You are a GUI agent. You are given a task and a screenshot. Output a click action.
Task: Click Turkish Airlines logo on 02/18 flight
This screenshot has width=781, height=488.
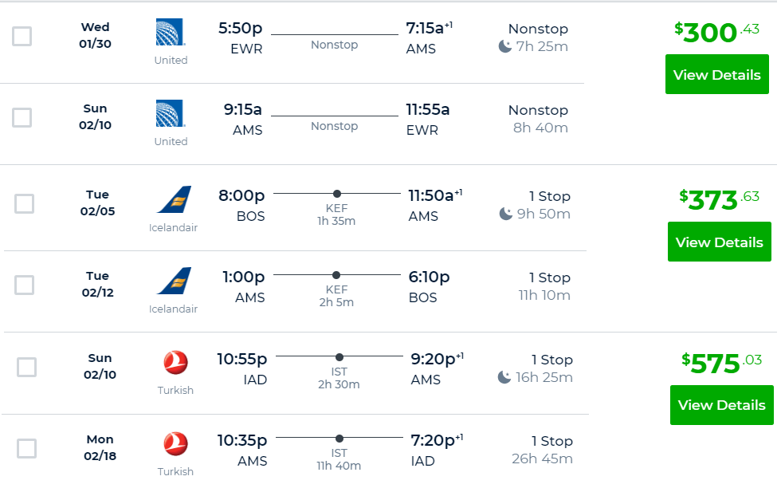click(x=176, y=443)
